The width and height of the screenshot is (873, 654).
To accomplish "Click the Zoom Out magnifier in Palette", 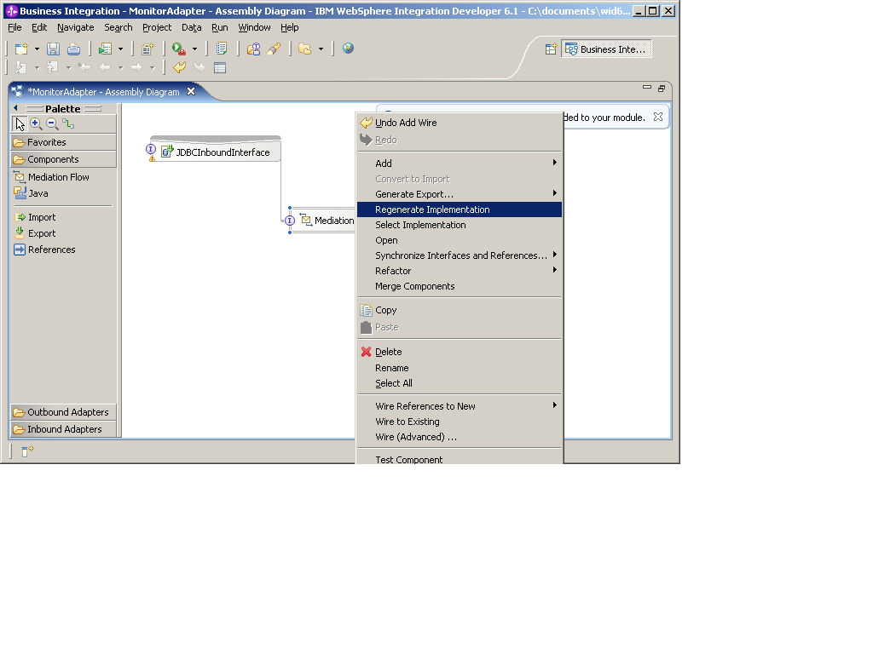I will [x=52, y=123].
